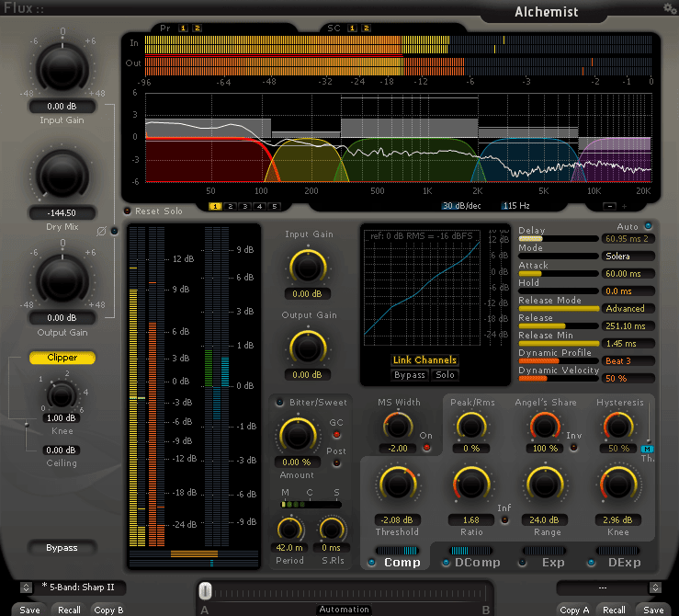Click the Reset Solo red LED
Image resolution: width=679 pixels, height=616 pixels.
[128, 211]
